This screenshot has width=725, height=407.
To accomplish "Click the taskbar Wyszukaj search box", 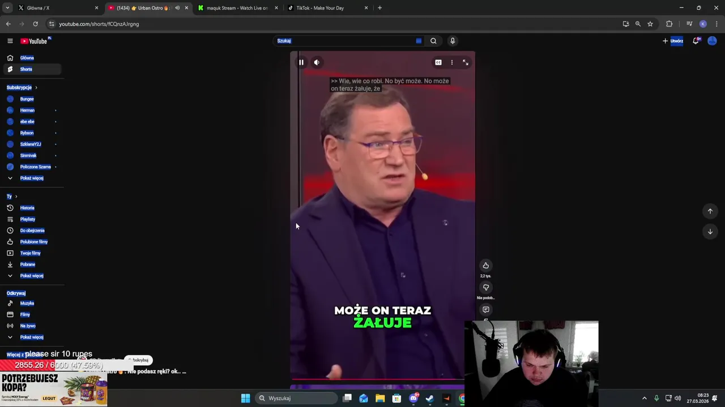I will (296, 398).
